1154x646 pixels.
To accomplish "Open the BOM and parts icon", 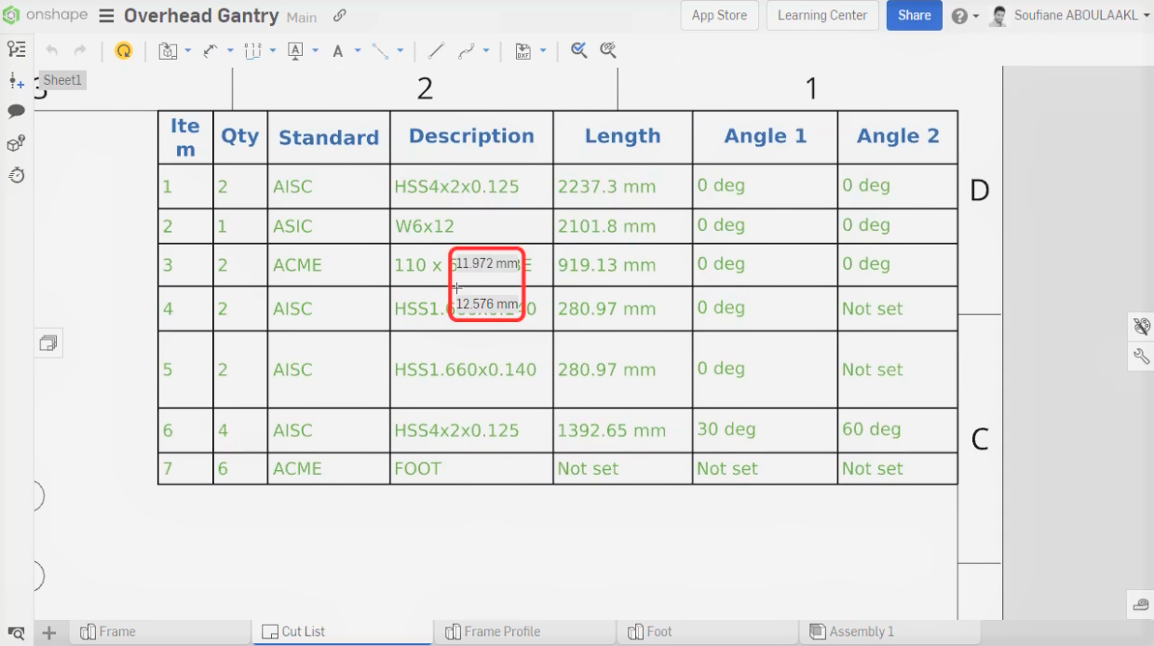I will point(16,143).
